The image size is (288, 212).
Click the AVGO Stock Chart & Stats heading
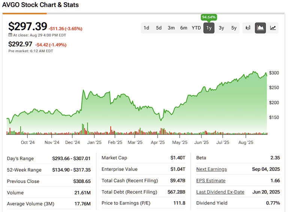[40, 5]
